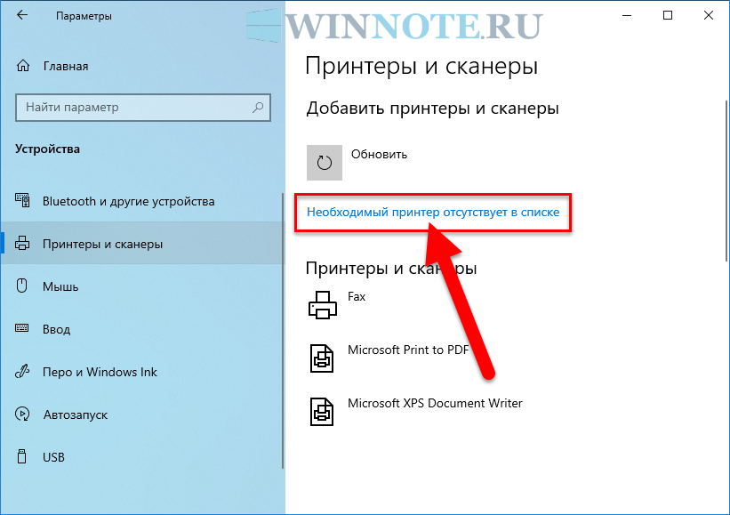
Task: Open the Автозапуск settings page
Action: (141, 414)
